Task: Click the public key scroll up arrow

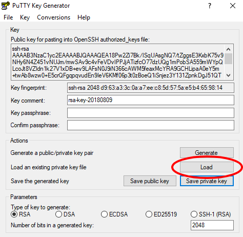Action: (228, 49)
